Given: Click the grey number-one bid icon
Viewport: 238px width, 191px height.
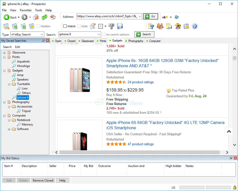Looking at the screenshot, I should pyautogui.click(x=111, y=26).
